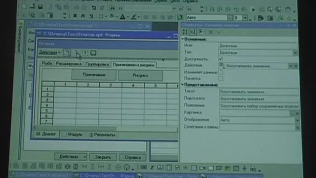Click the checkbox control icon in bottom toolbar
316x178 pixels.
tap(177, 168)
